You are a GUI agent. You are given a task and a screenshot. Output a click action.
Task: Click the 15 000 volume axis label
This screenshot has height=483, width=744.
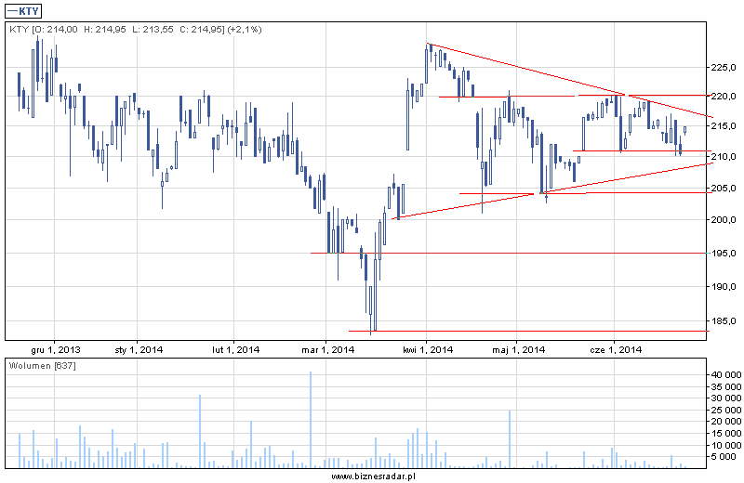click(x=726, y=433)
